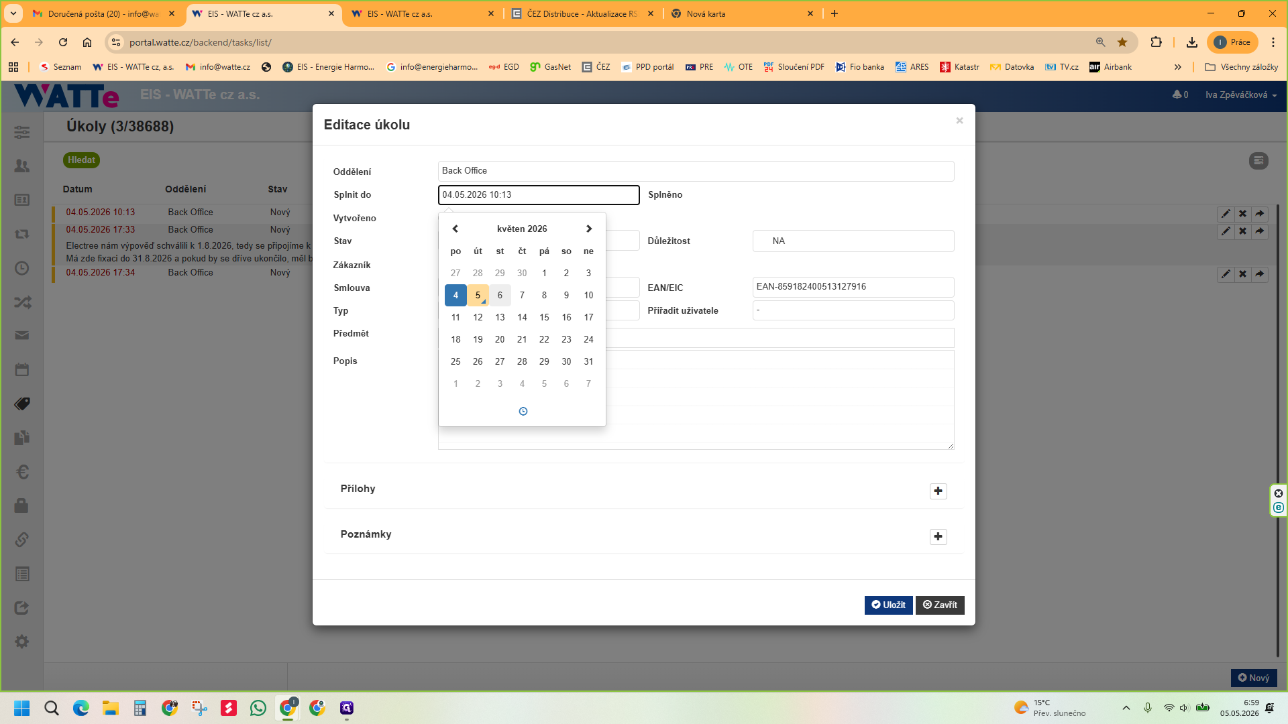Screen dimensions: 1288x724
Task: Click the Uložit save button
Action: click(888, 605)
